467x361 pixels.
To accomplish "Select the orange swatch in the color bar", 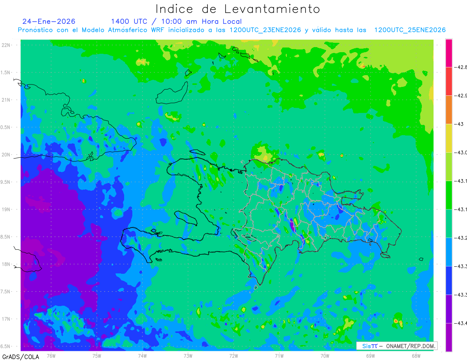I will (x=449, y=109).
